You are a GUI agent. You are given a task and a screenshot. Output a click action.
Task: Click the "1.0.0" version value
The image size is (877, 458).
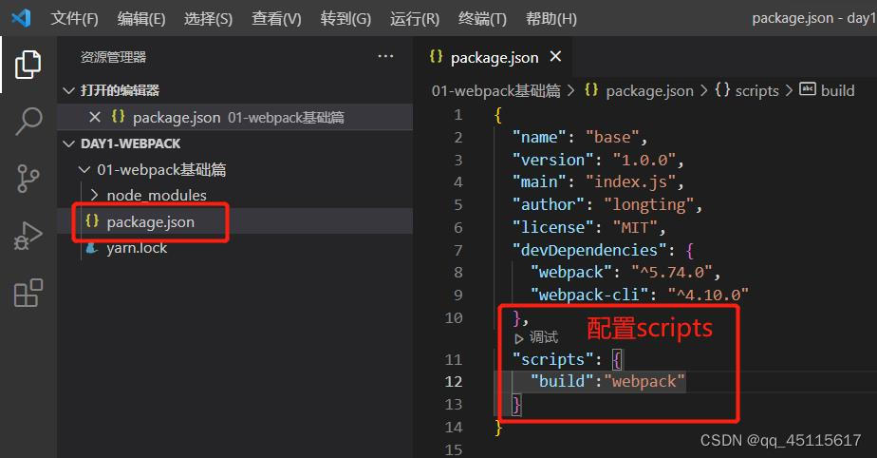click(644, 161)
